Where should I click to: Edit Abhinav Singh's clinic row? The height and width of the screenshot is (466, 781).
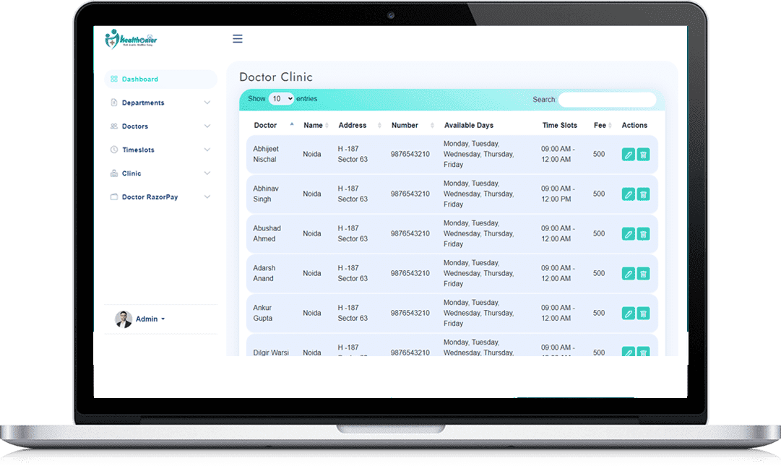coord(628,194)
